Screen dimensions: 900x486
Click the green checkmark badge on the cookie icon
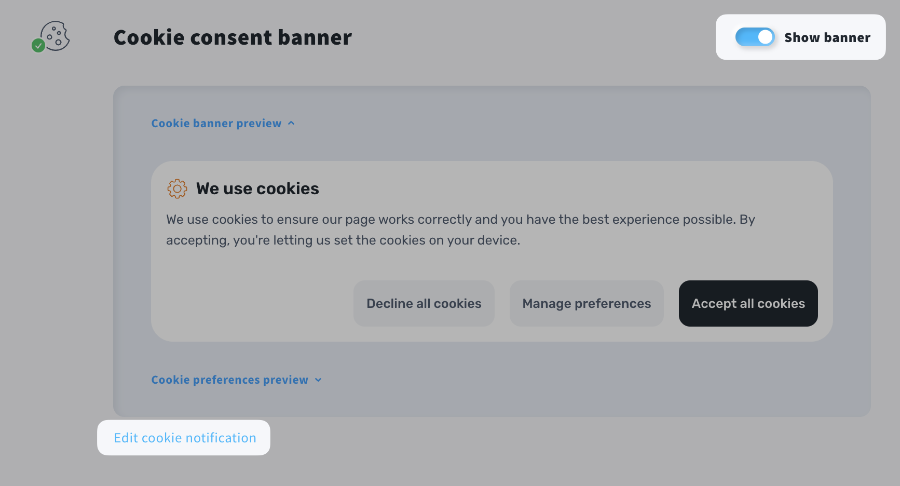[38, 46]
